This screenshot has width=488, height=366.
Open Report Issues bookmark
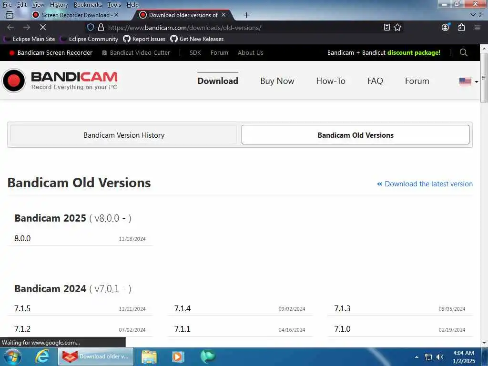pyautogui.click(x=144, y=39)
